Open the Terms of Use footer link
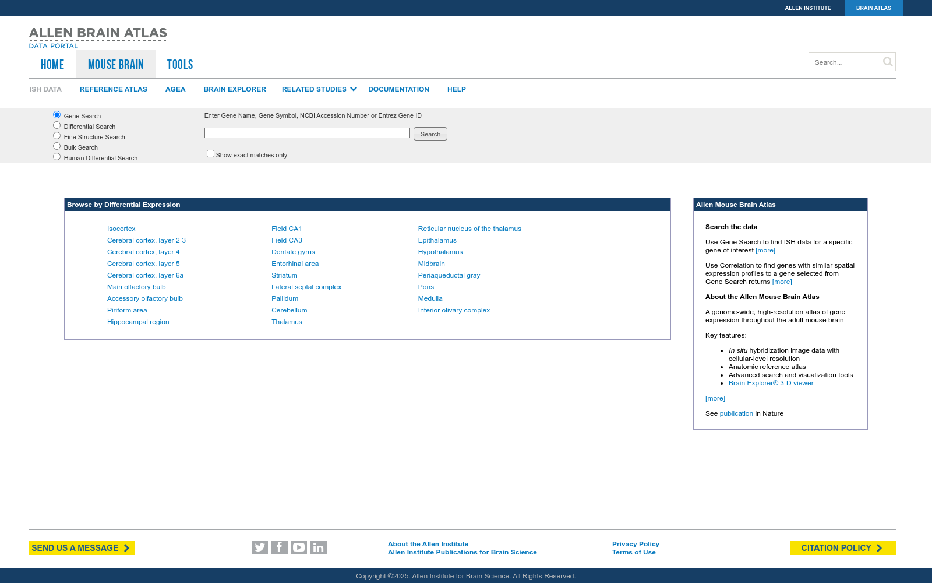The image size is (932, 583). coord(634,552)
